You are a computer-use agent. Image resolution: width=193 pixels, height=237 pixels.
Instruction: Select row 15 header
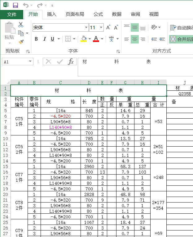(x=6, y=166)
